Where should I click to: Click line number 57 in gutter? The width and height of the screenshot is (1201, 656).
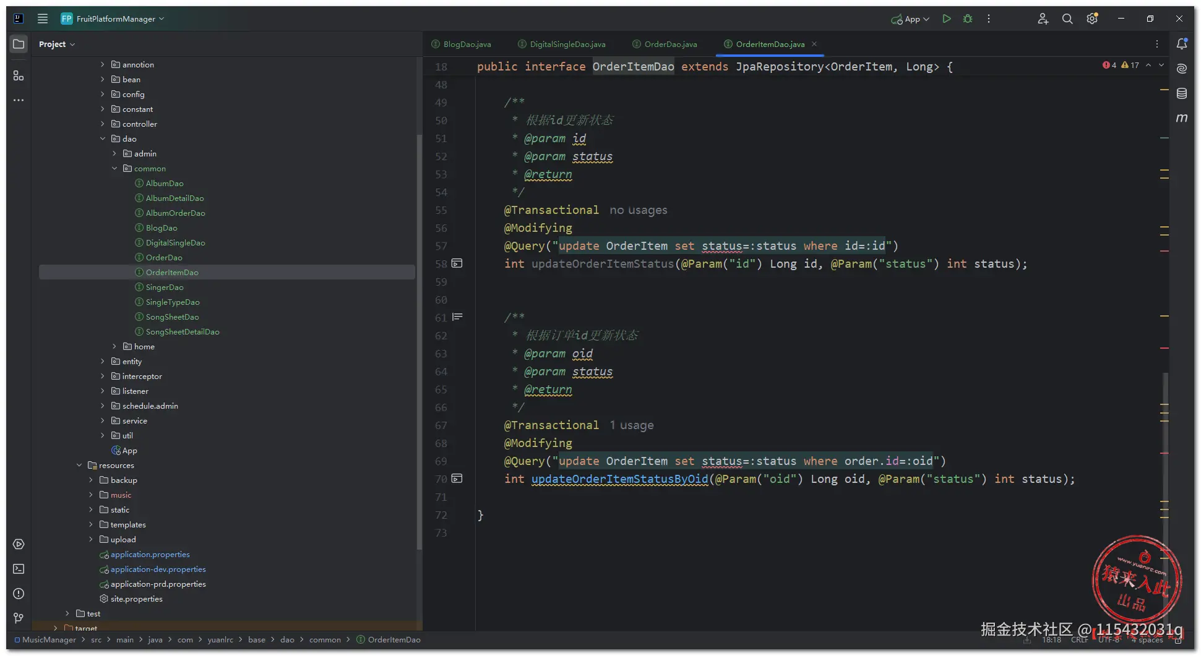click(441, 246)
